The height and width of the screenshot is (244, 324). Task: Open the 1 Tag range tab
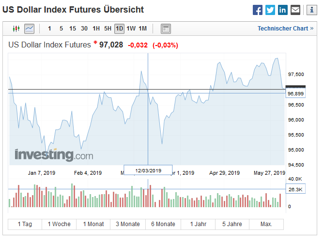(25, 224)
